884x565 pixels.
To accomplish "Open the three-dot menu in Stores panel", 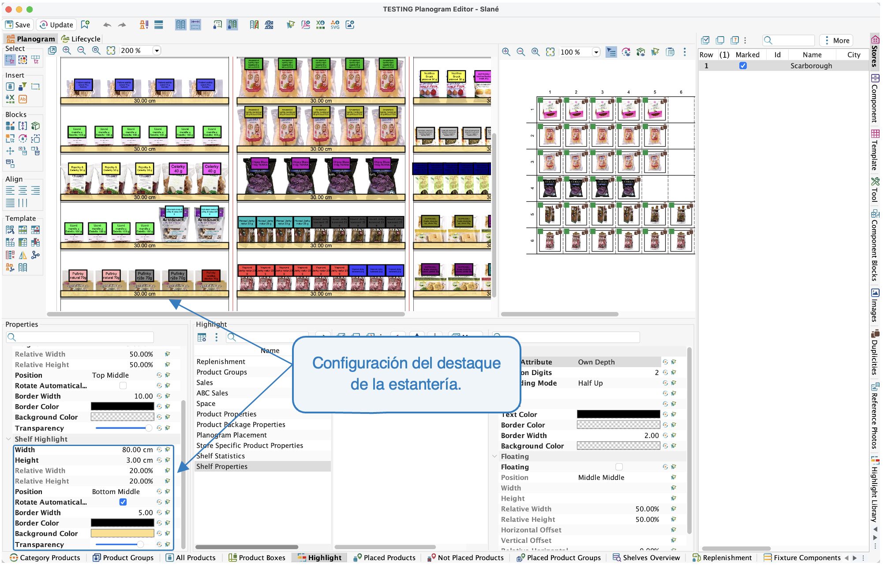I will coord(745,41).
